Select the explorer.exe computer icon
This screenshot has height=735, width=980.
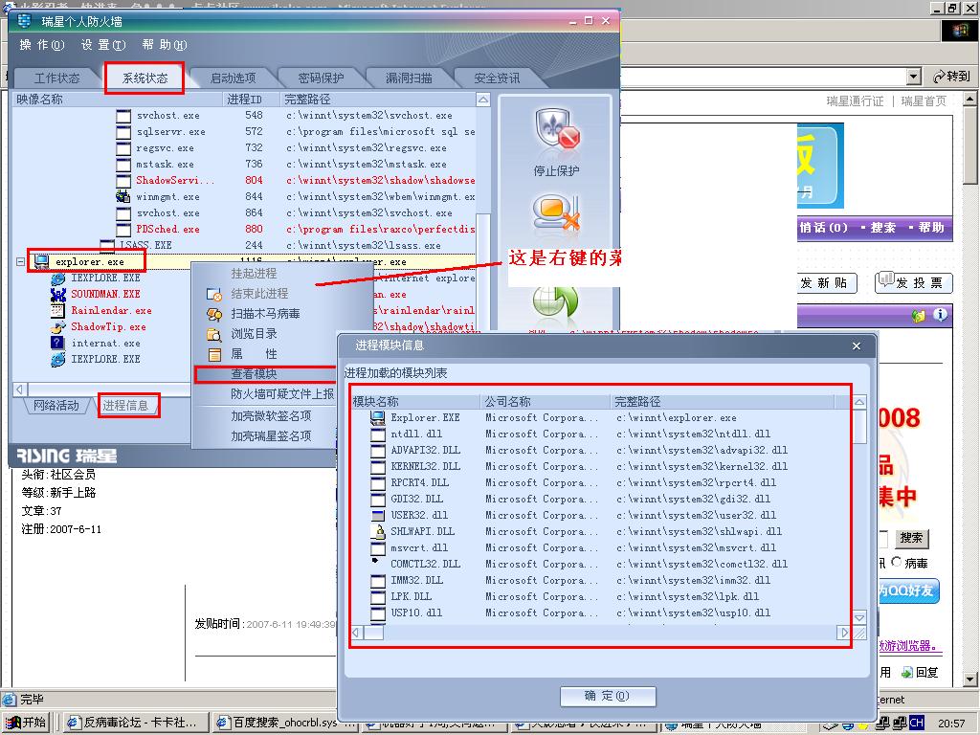point(42,261)
